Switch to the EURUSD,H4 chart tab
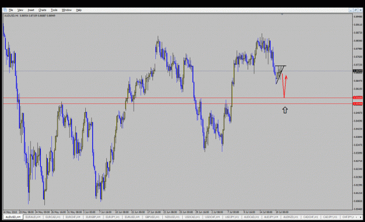The image size is (365, 222). coord(132,217)
